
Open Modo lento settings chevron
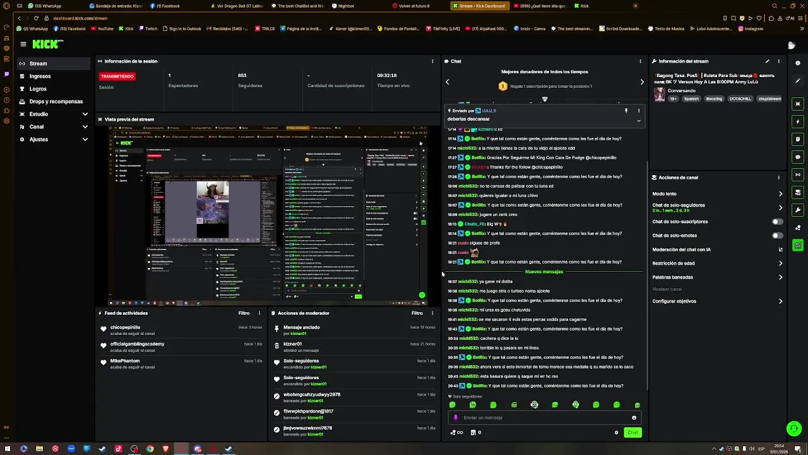click(x=780, y=194)
